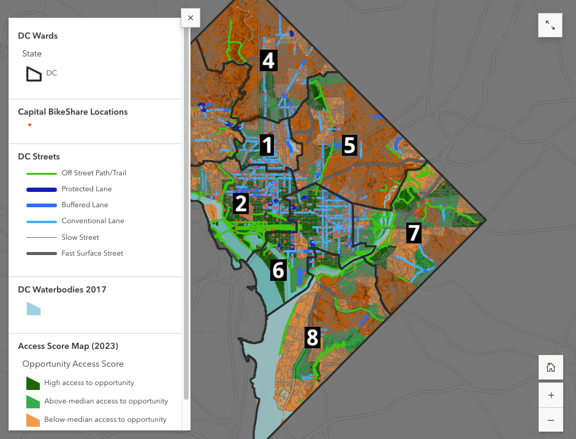Open the Capital BikeShare Locations heading
Image resolution: width=576 pixels, height=439 pixels.
click(73, 112)
